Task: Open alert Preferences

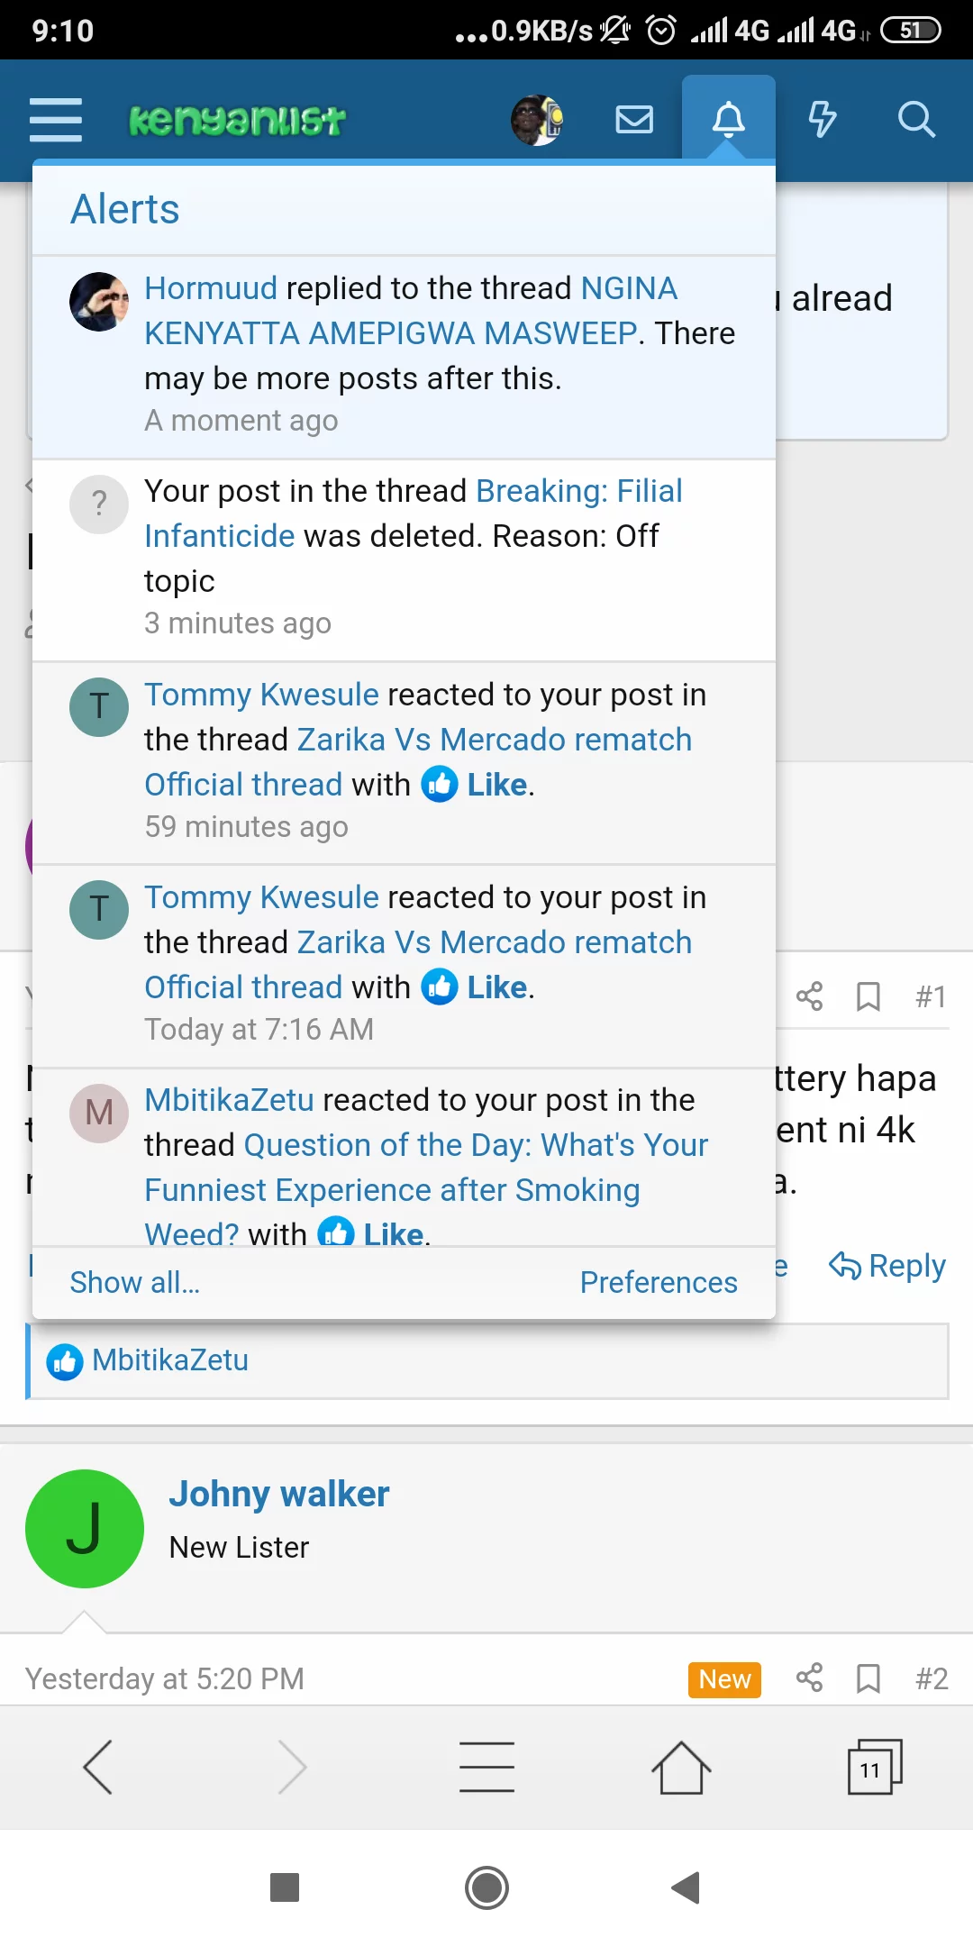Action: tap(658, 1282)
